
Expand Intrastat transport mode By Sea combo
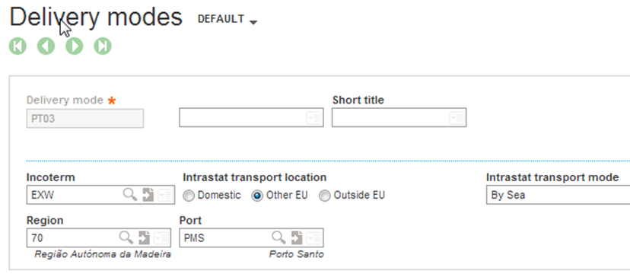558,195
